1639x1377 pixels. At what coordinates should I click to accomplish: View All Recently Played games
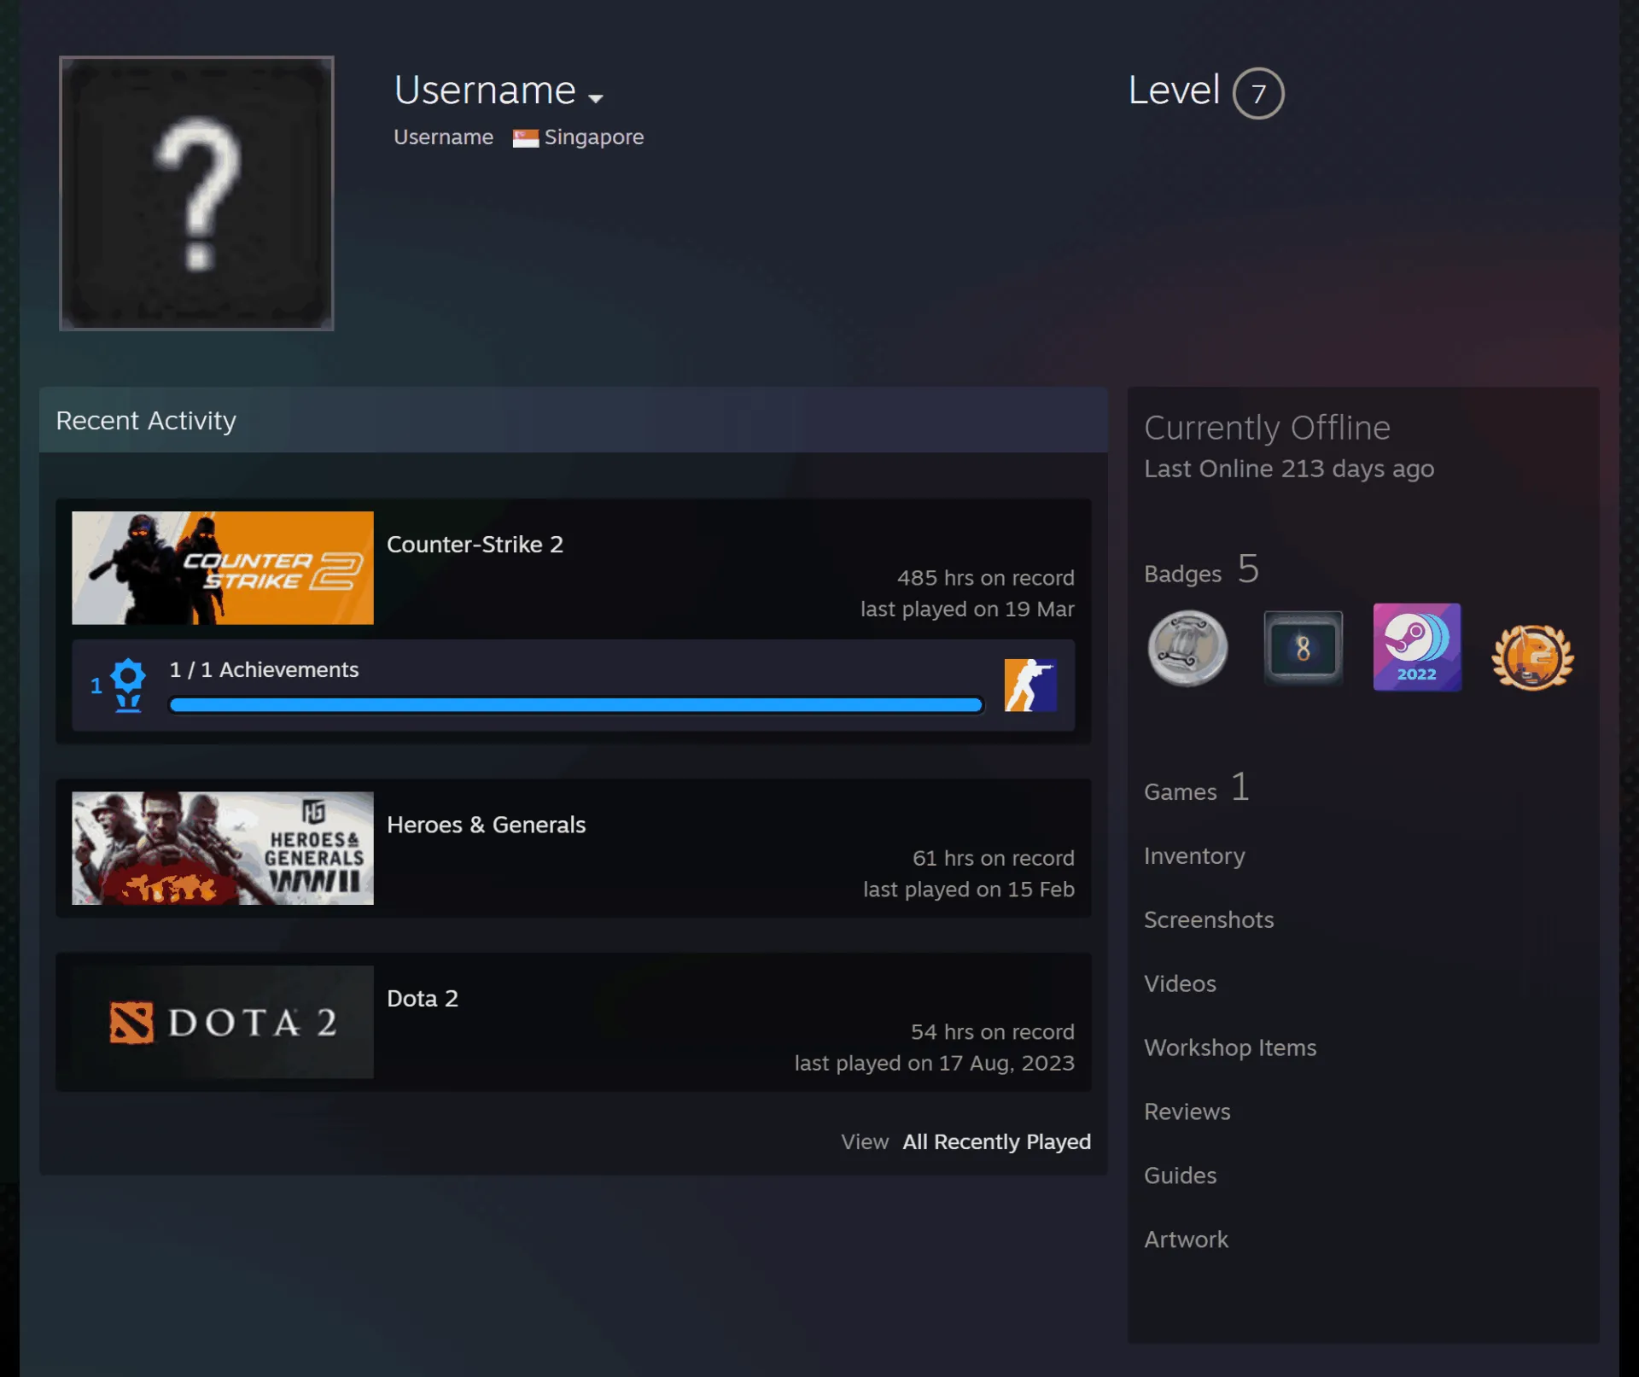click(996, 1141)
